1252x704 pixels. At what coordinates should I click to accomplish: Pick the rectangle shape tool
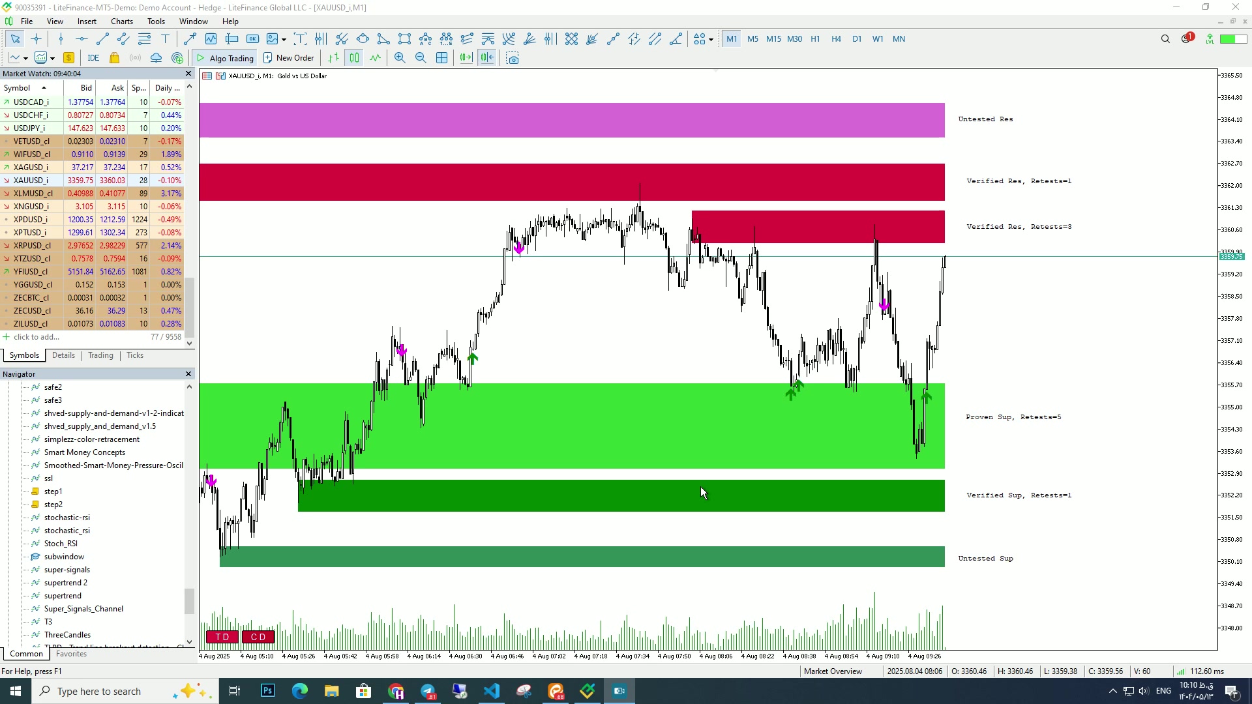[405, 39]
